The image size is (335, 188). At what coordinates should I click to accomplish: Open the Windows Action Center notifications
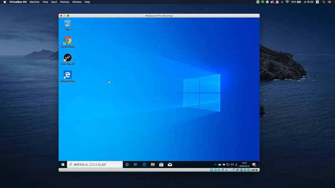pyautogui.click(x=254, y=165)
